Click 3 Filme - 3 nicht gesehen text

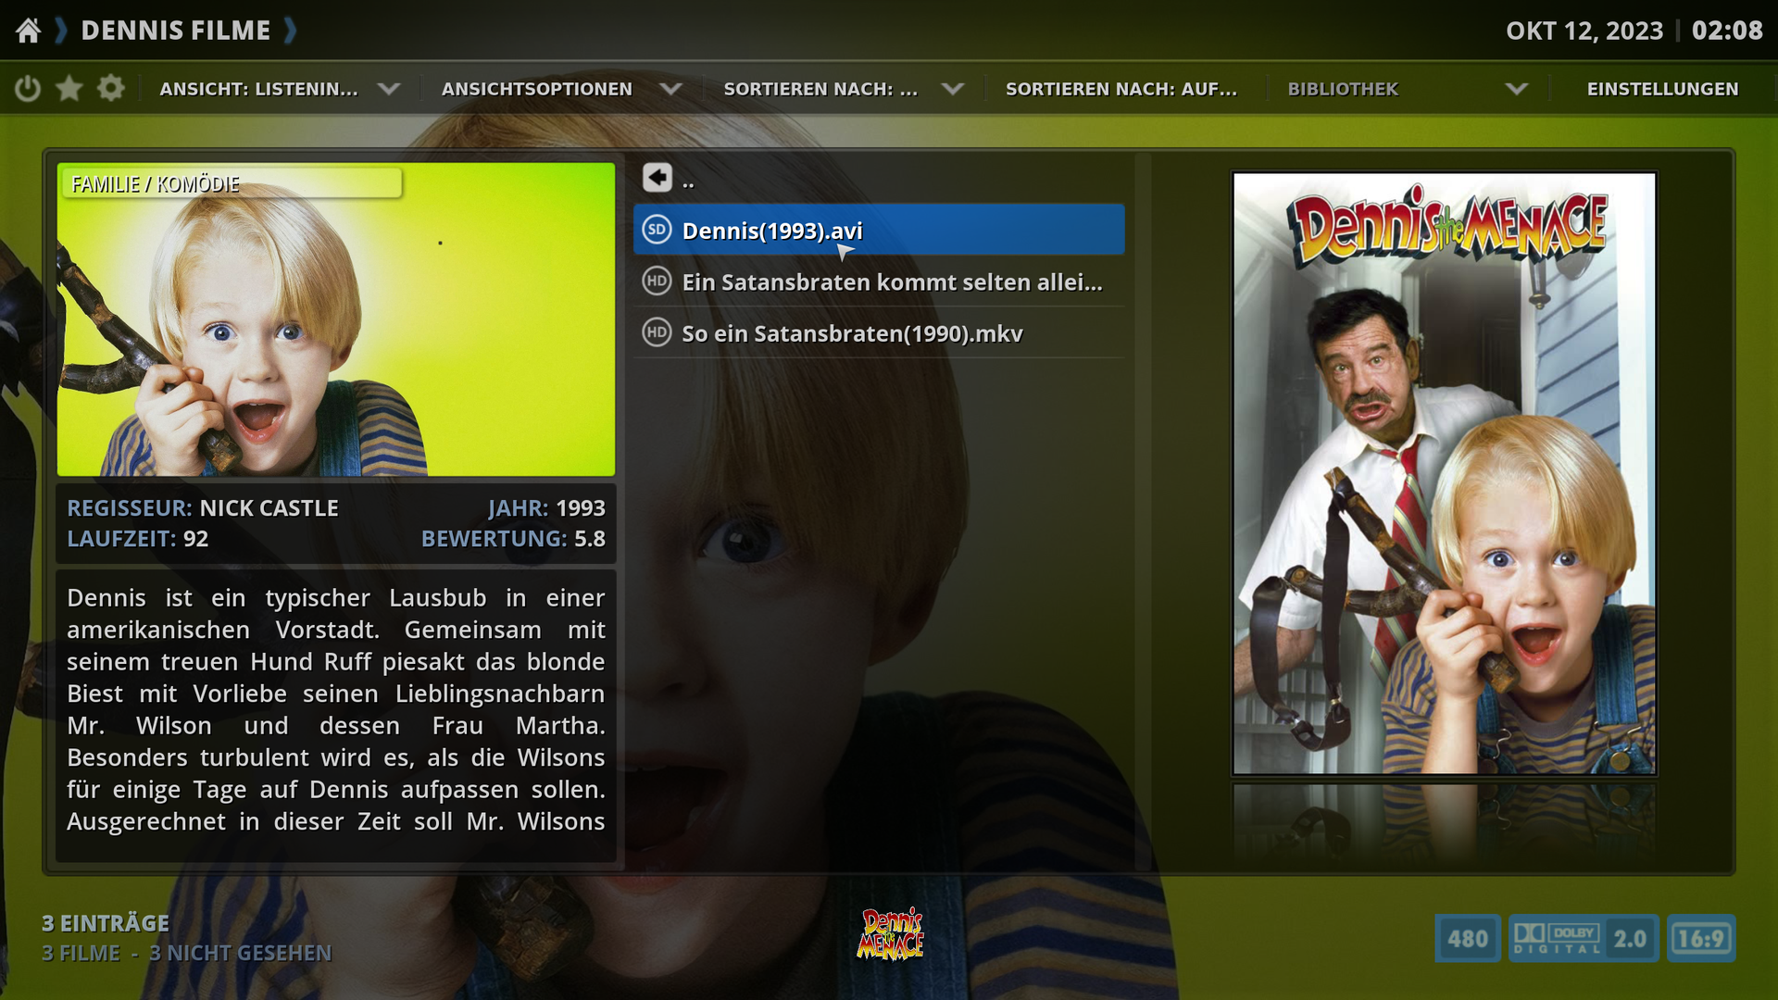186,953
